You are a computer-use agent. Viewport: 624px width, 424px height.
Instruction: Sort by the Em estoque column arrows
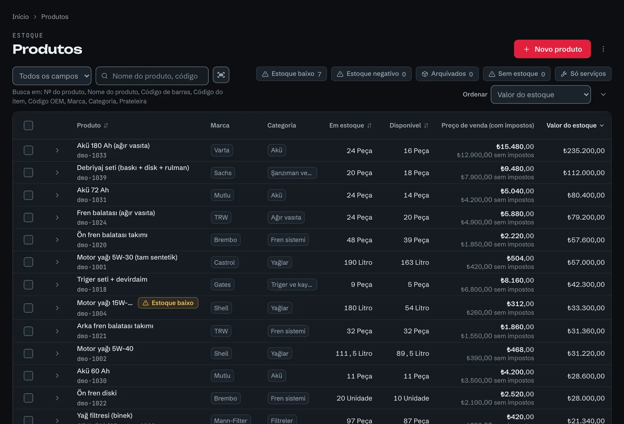pos(370,125)
